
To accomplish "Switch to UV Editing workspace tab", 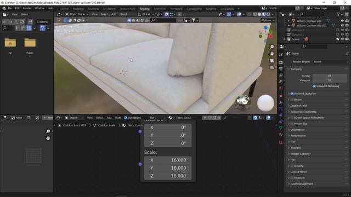I will [109, 9].
